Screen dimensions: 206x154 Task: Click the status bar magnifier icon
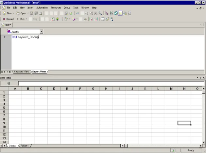point(173,150)
